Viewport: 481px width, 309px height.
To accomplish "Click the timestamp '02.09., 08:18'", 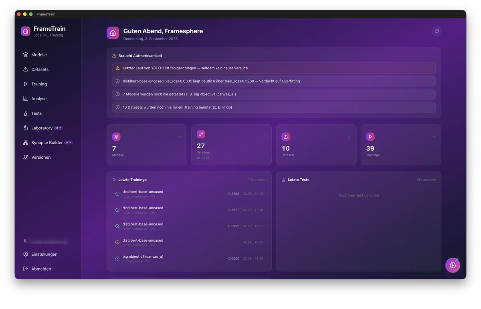I will pyautogui.click(x=253, y=259).
